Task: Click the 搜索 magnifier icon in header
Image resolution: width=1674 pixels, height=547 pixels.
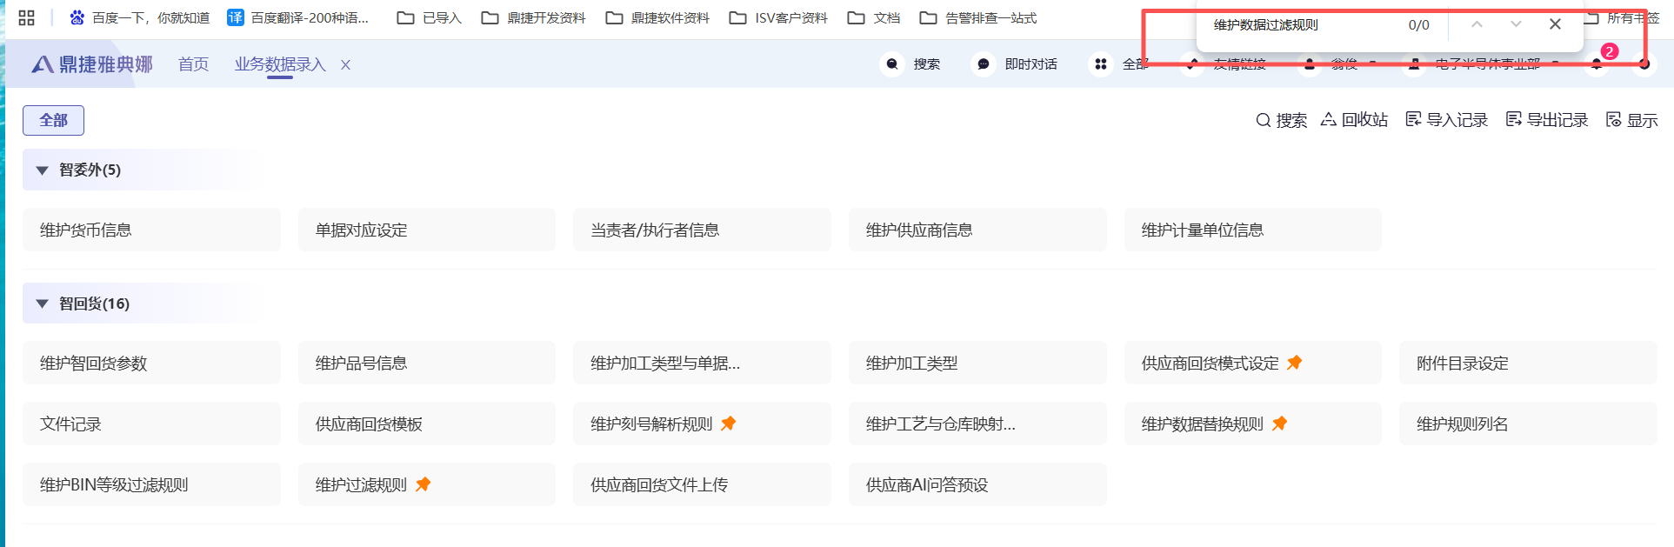Action: tap(892, 64)
